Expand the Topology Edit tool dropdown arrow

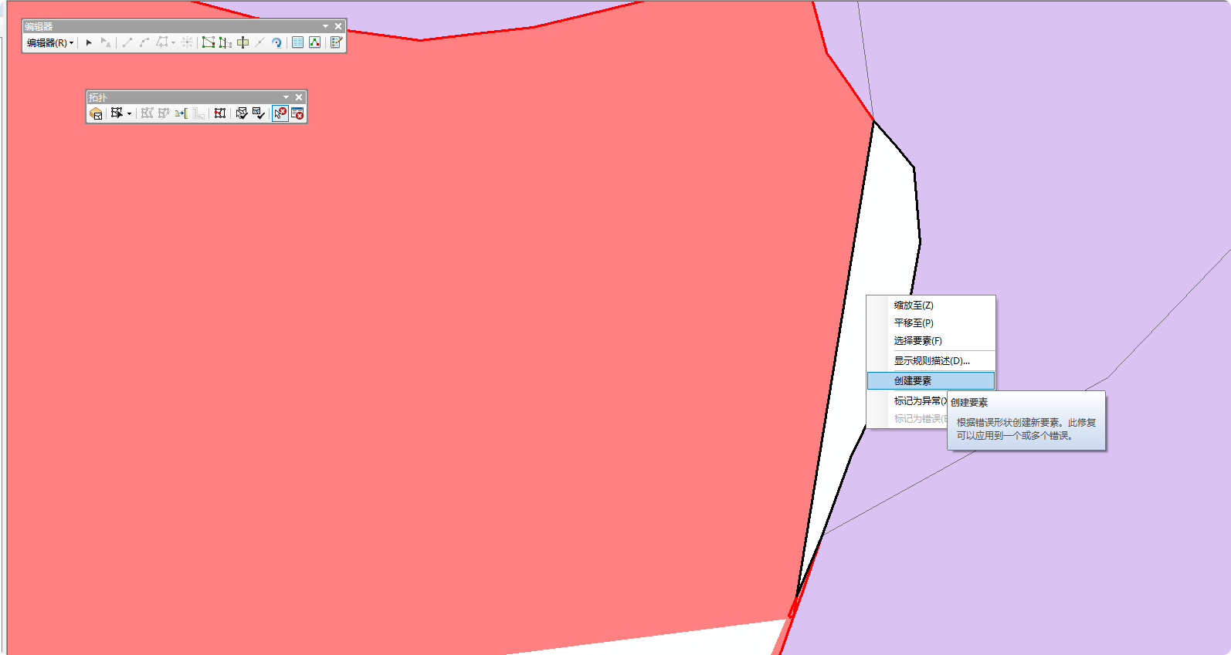[x=129, y=113]
